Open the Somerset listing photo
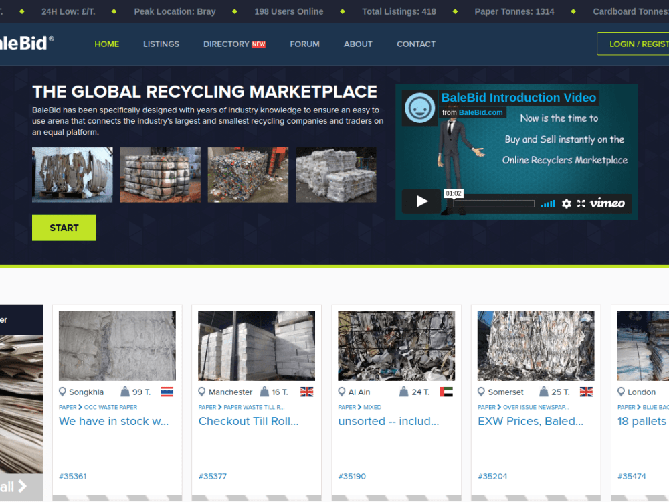This screenshot has width=669, height=502. [x=536, y=346]
